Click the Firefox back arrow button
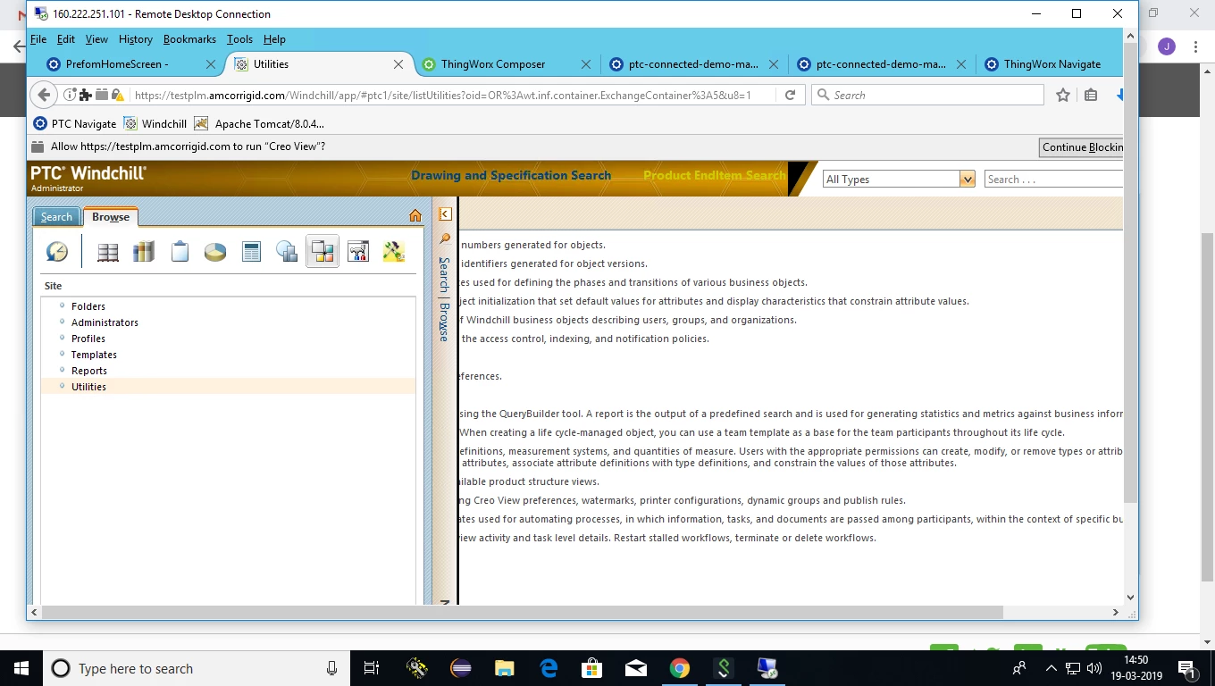The image size is (1215, 686). tap(44, 95)
